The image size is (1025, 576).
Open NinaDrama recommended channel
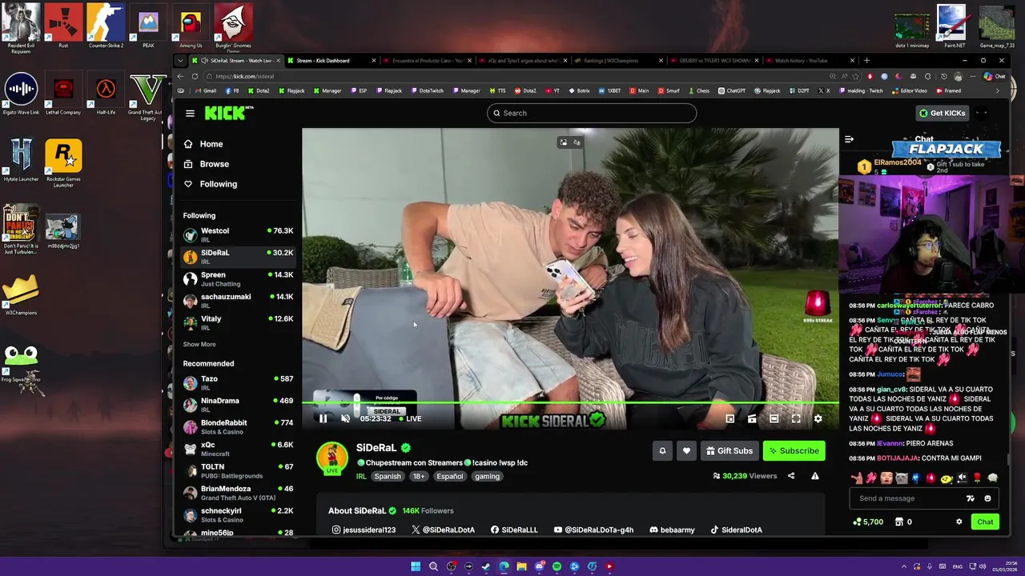[238, 405]
